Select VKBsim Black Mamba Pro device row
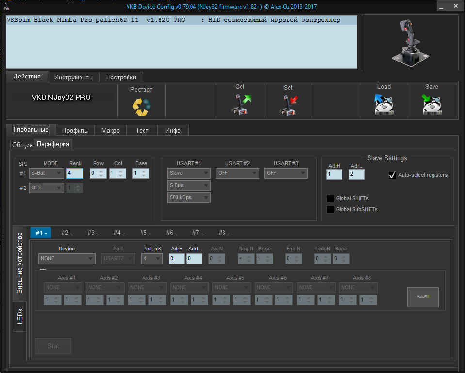 (x=181, y=20)
